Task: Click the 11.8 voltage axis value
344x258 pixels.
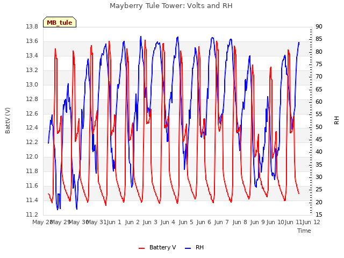Action: pos(32,171)
